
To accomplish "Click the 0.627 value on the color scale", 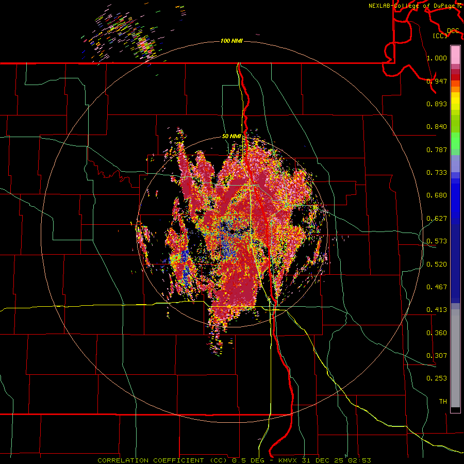I will point(437,219).
